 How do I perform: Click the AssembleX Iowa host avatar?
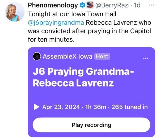[37, 56]
